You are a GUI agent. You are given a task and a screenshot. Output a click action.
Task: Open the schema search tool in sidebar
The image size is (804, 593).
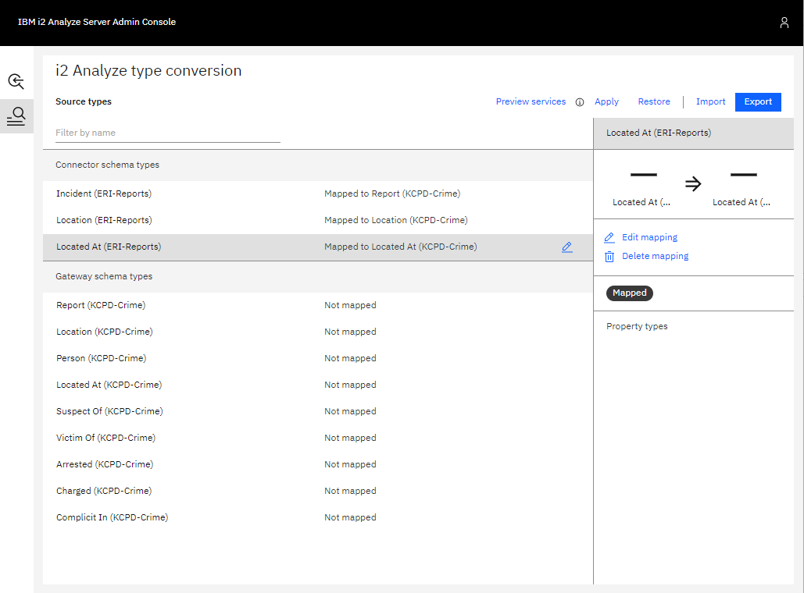click(16, 116)
